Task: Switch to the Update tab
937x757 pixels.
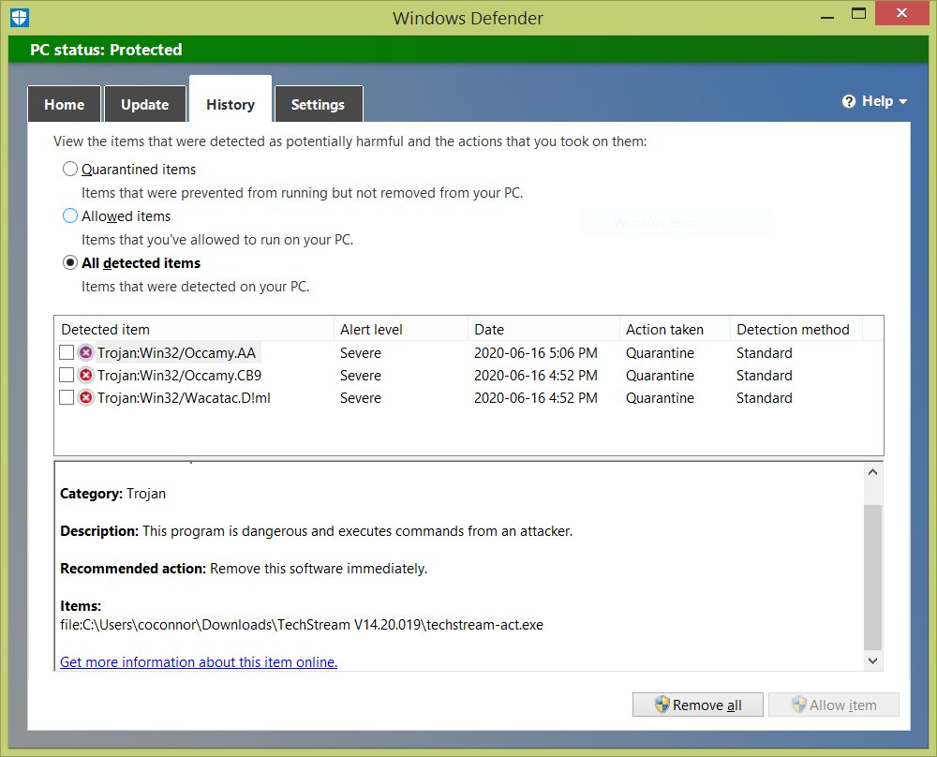Action: pyautogui.click(x=144, y=104)
